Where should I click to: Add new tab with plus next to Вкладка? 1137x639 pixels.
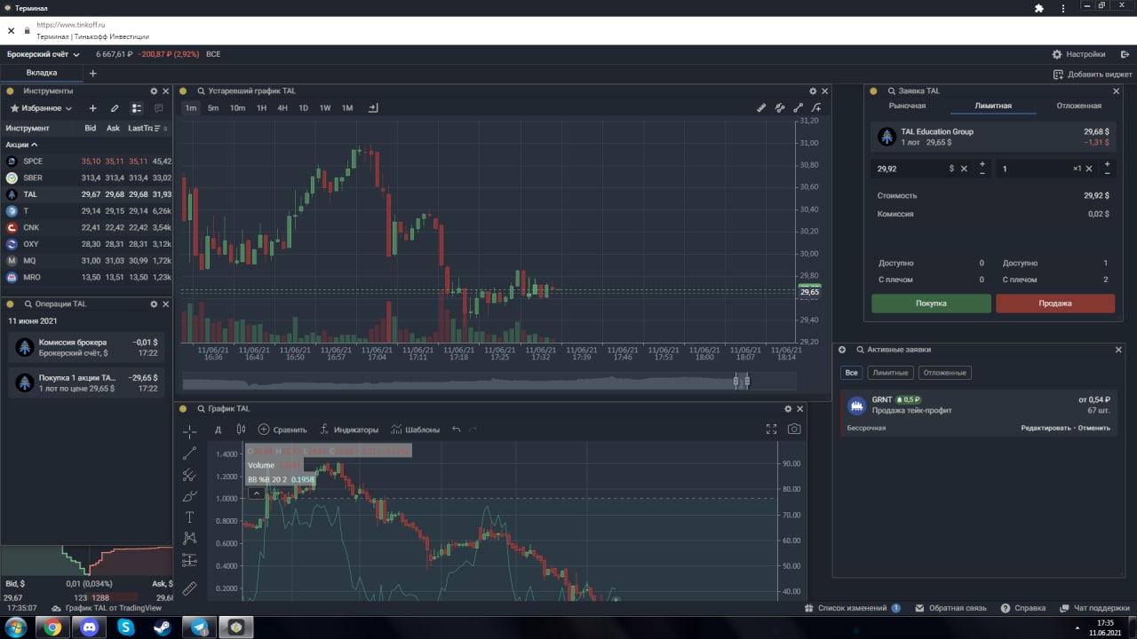[92, 73]
